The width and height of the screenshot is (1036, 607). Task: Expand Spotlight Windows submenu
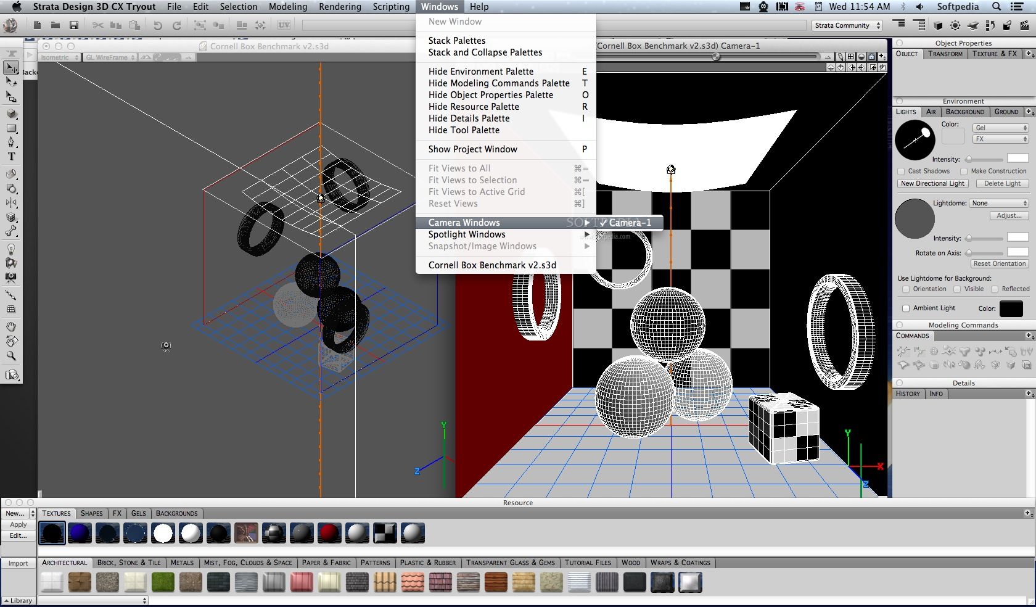pos(506,234)
